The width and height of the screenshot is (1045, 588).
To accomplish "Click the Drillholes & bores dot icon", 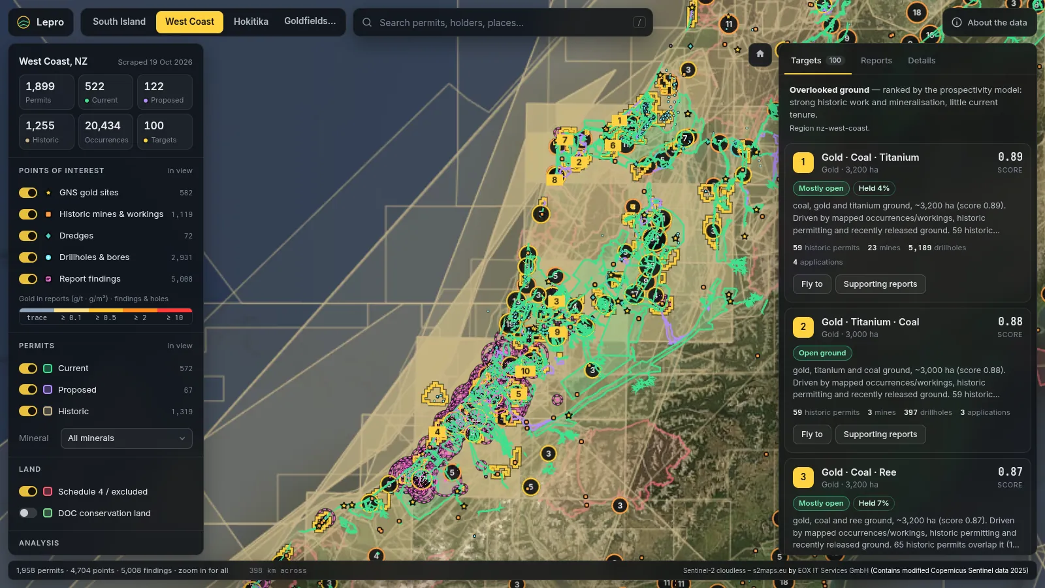I will click(48, 257).
